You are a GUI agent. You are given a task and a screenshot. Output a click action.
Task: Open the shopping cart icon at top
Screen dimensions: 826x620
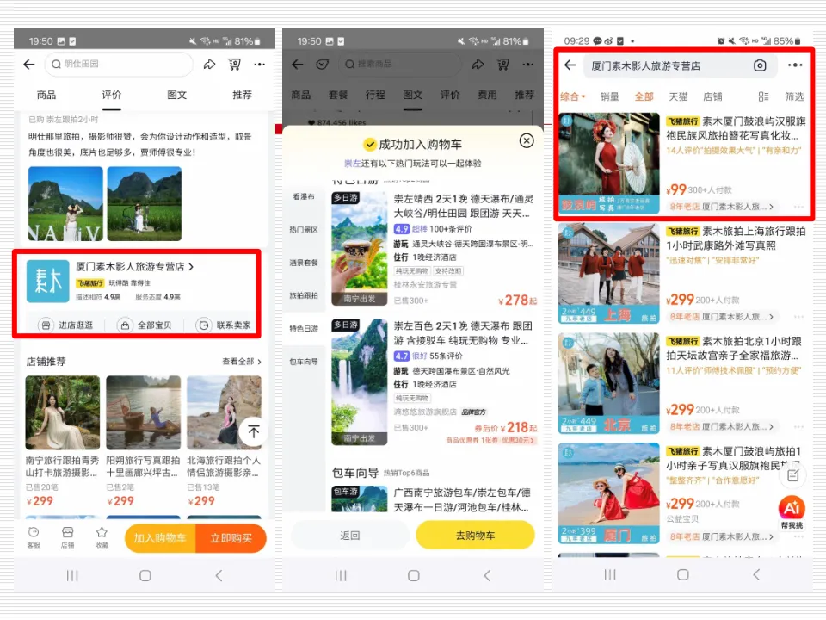[234, 65]
